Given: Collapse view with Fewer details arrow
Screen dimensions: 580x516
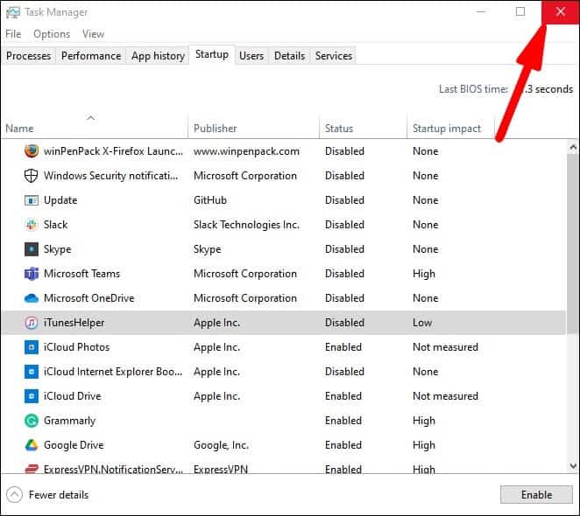Looking at the screenshot, I should (x=14, y=495).
